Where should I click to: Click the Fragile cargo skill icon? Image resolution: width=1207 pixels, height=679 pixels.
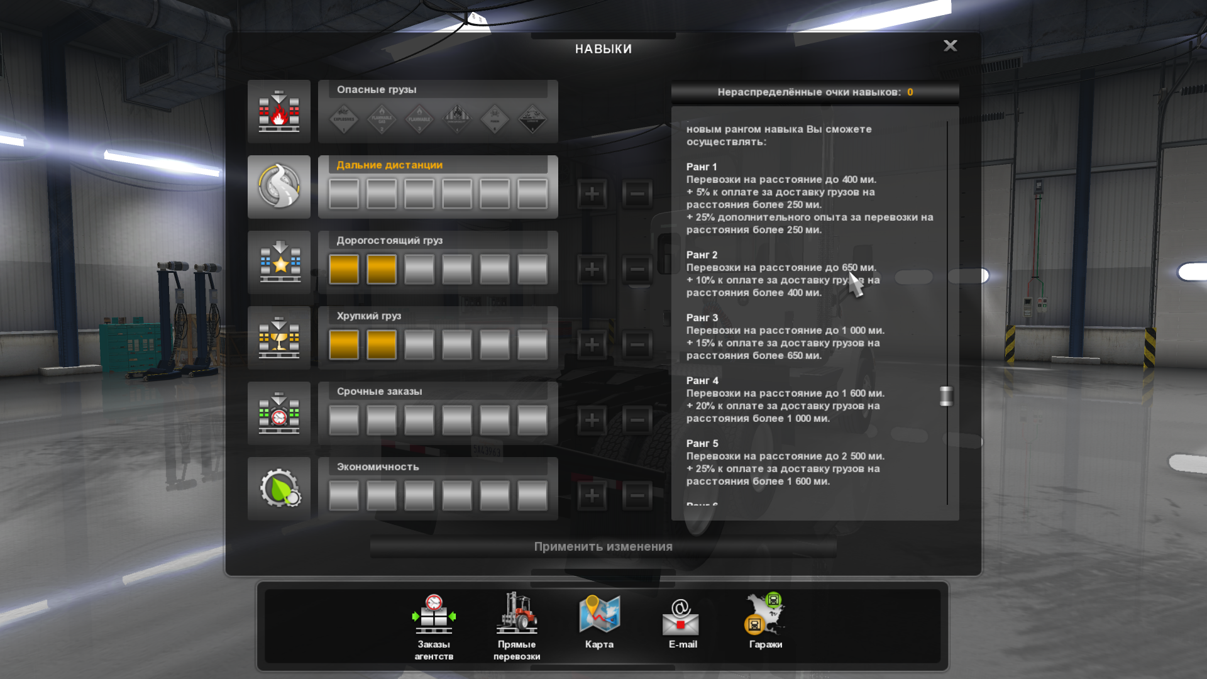(279, 338)
